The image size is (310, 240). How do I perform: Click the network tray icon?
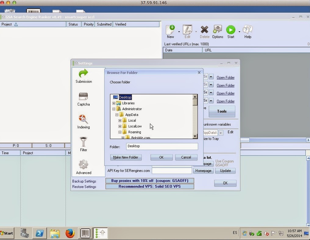(281, 233)
